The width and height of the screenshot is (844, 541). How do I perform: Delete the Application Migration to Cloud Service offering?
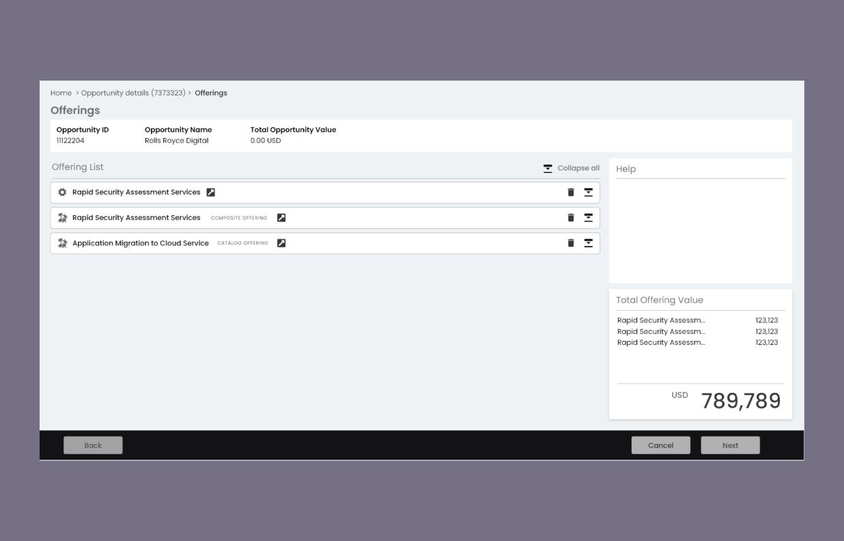tap(571, 243)
